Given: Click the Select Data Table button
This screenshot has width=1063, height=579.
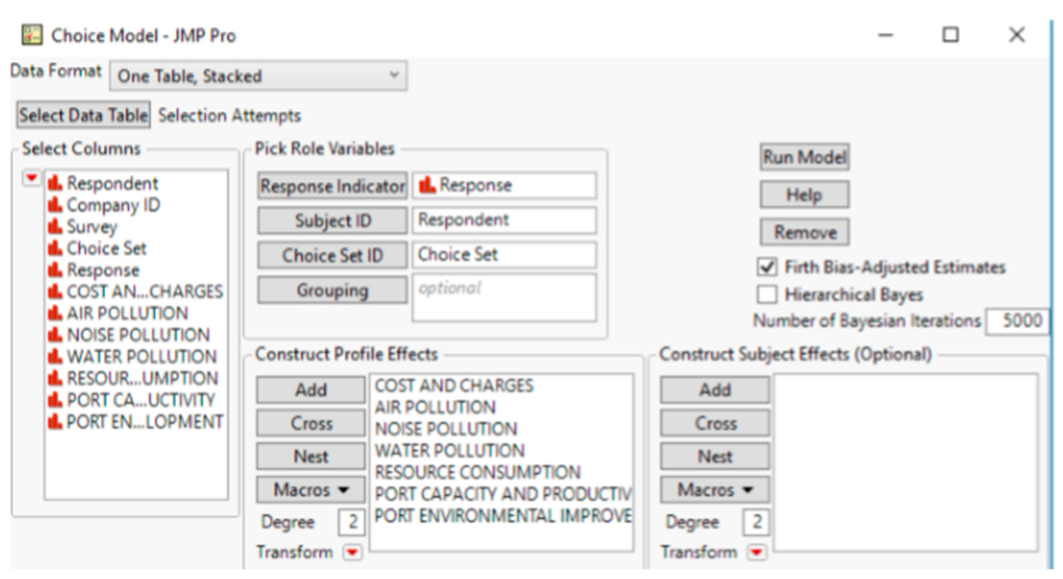Looking at the screenshot, I should click(83, 115).
